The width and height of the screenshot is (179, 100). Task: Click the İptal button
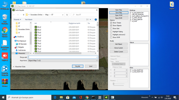click(x=91, y=66)
